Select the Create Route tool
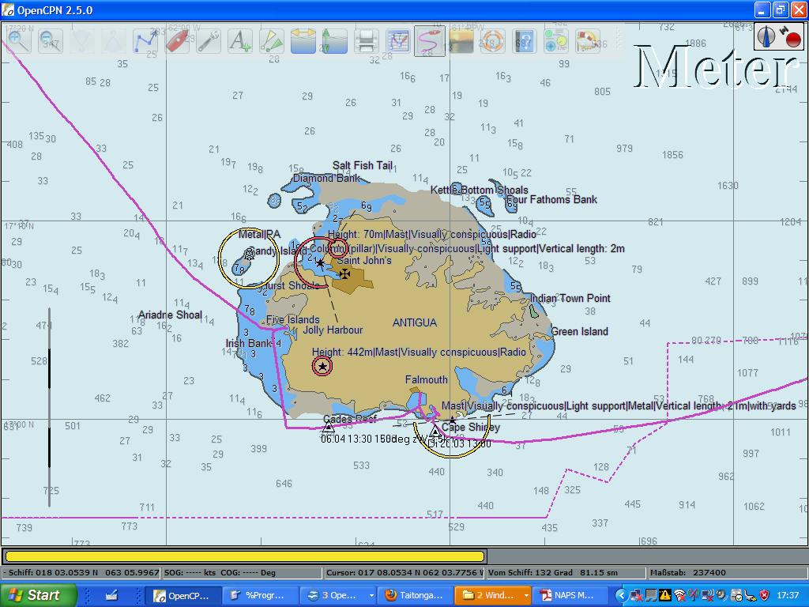 click(x=145, y=41)
